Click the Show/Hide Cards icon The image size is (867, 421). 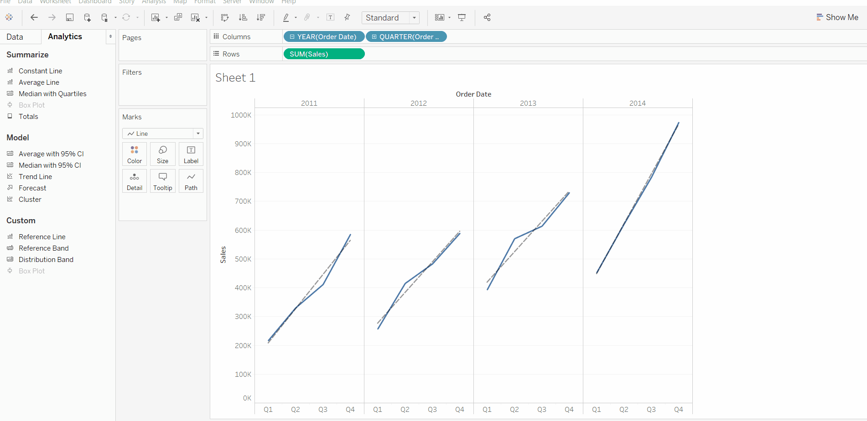click(439, 17)
